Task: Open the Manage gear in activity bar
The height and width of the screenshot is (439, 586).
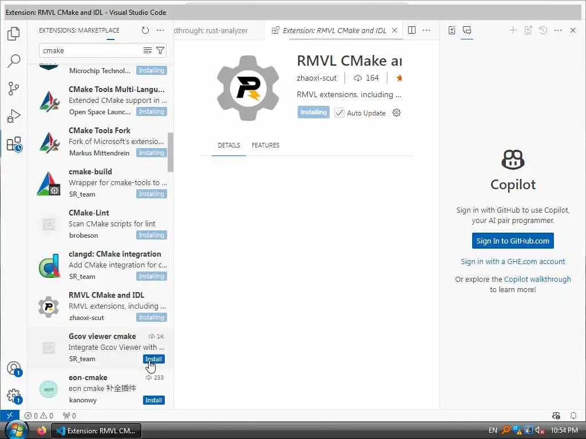Action: (14, 396)
